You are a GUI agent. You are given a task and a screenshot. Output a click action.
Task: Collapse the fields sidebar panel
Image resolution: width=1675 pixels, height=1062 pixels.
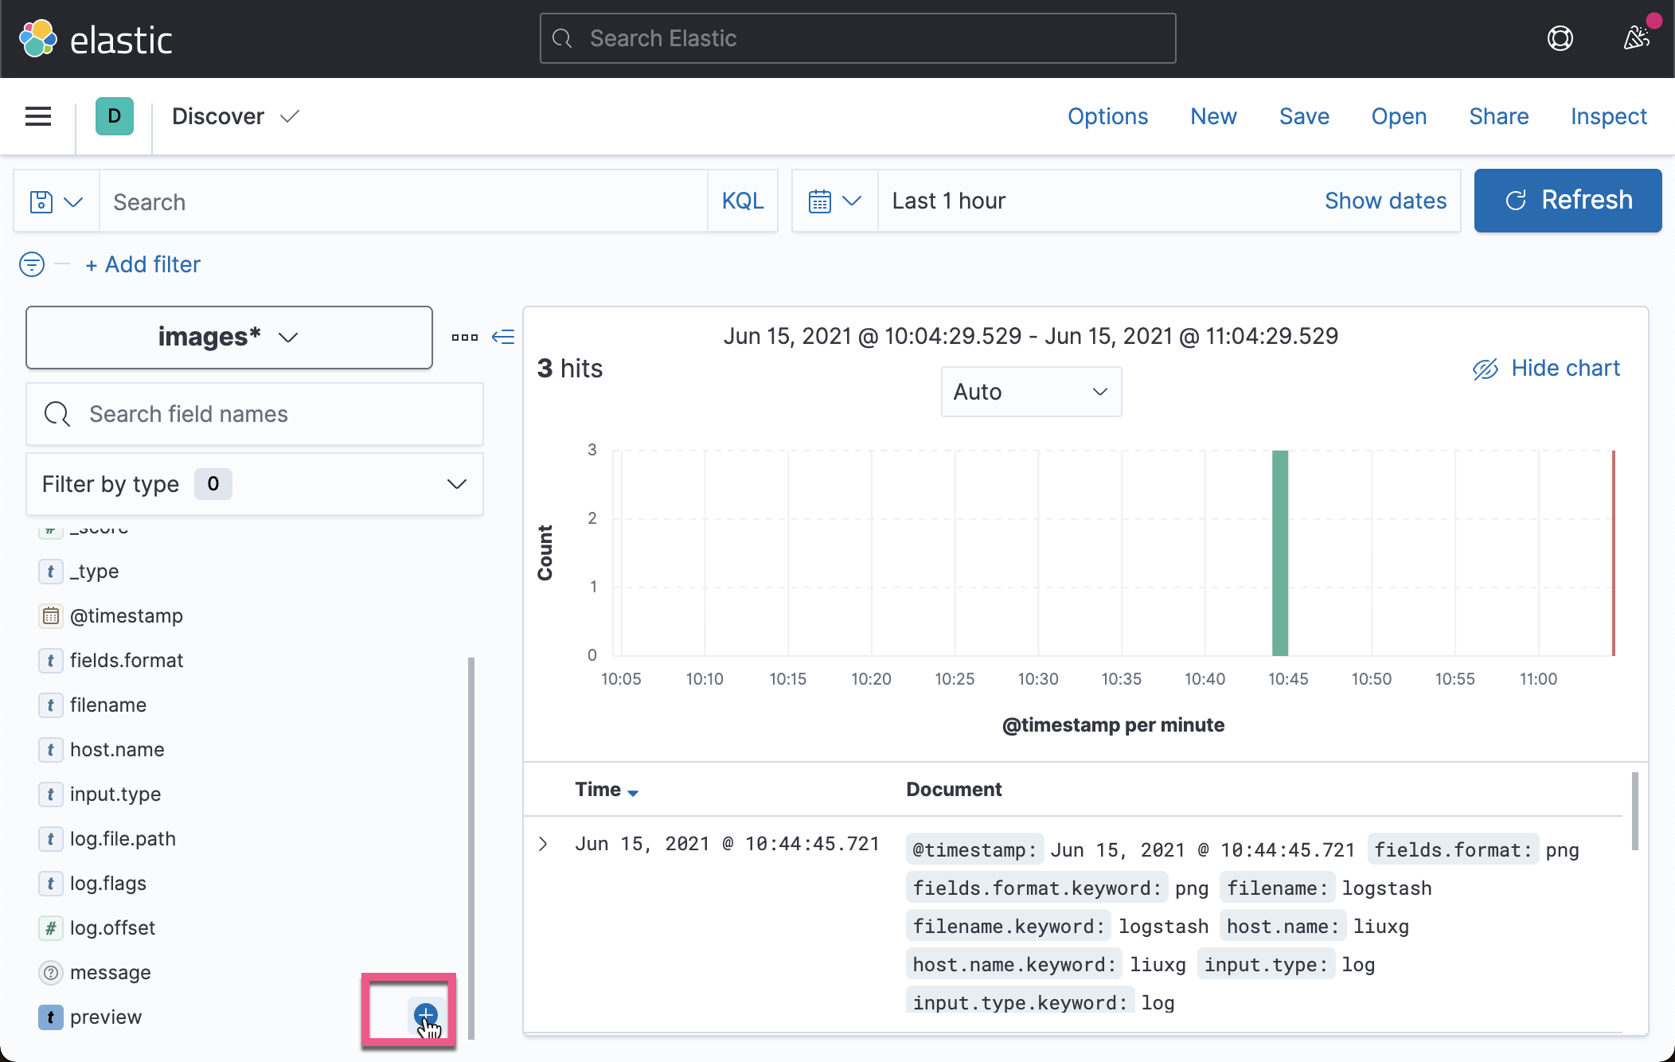tap(504, 337)
